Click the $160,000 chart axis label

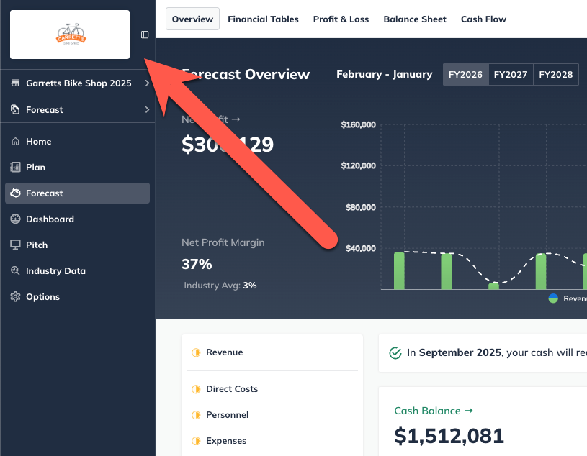(358, 125)
